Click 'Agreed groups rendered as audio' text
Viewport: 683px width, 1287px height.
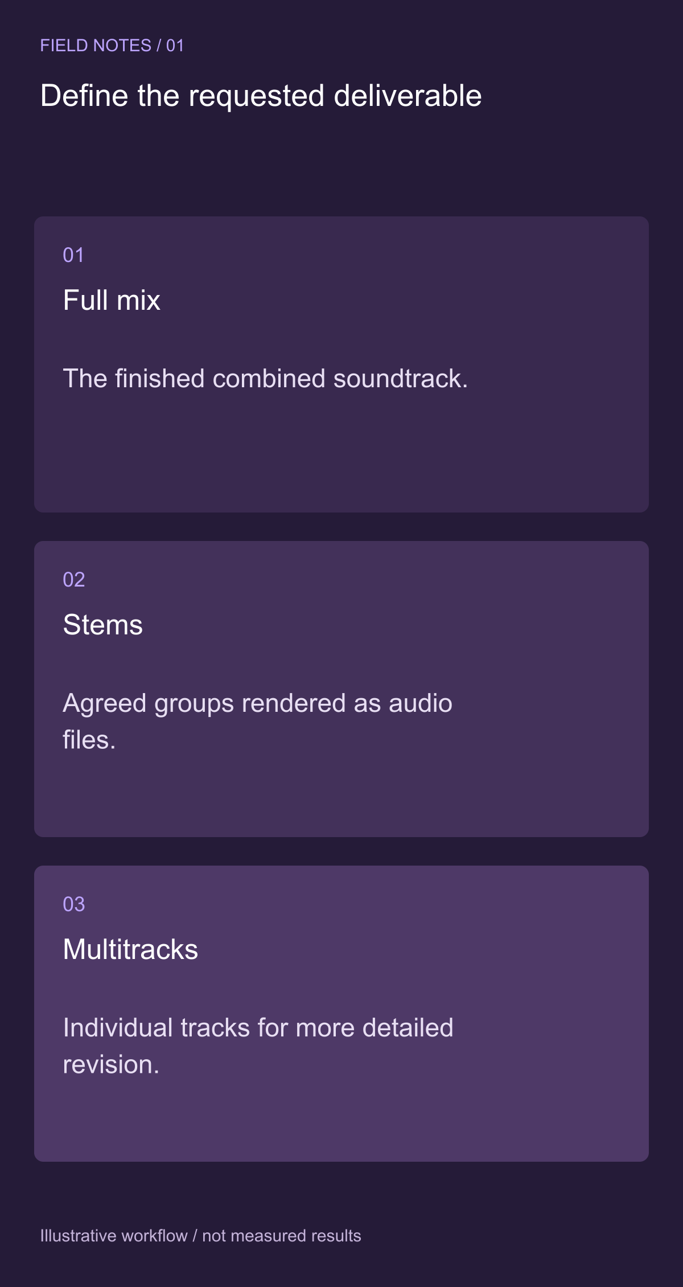[x=257, y=703]
